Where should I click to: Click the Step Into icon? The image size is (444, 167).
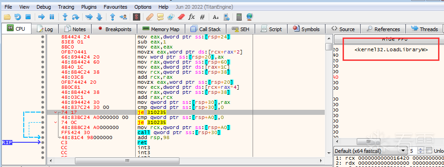(65, 17)
